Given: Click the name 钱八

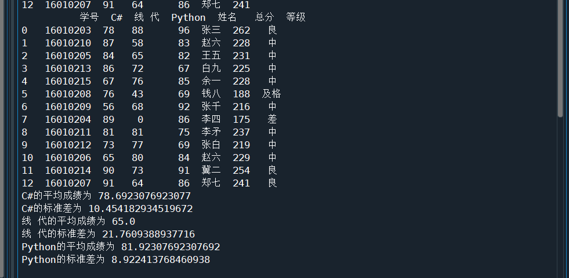Looking at the screenshot, I should 211,94.
